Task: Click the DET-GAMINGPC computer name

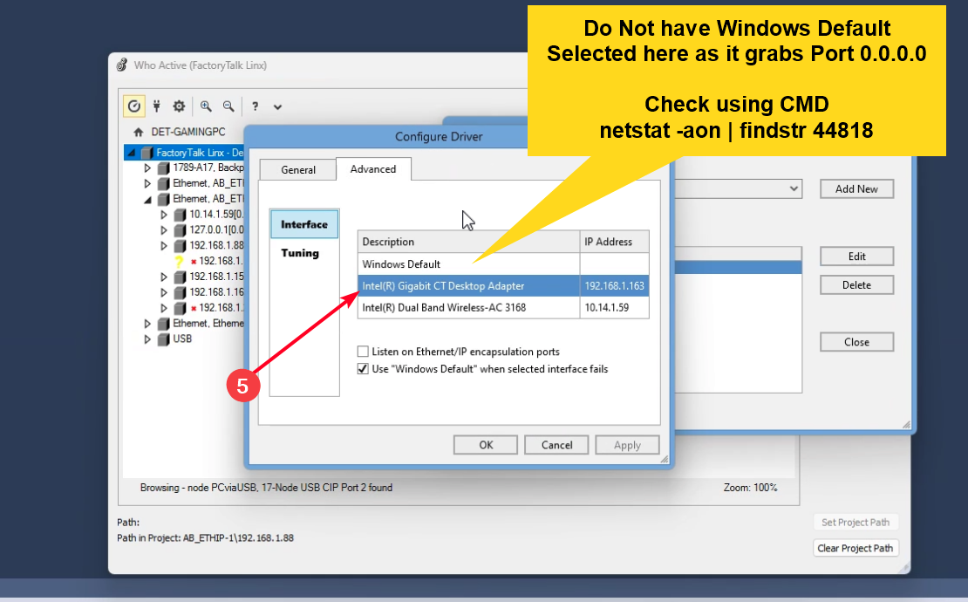Action: pos(188,132)
